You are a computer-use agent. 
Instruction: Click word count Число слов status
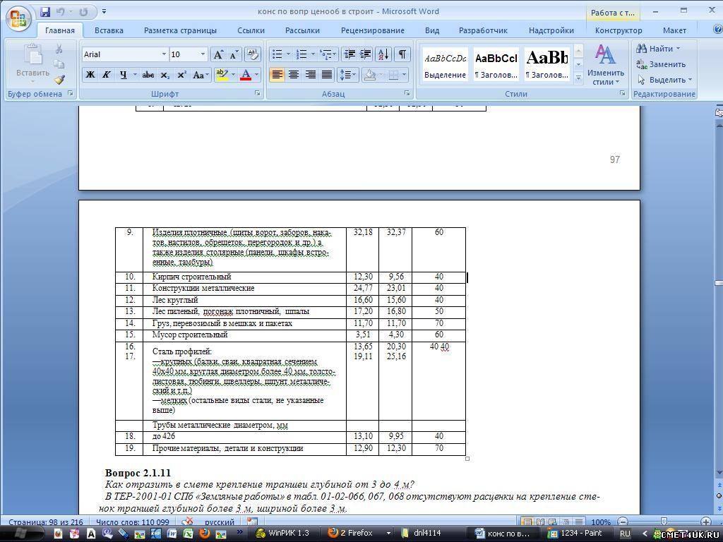click(x=132, y=522)
